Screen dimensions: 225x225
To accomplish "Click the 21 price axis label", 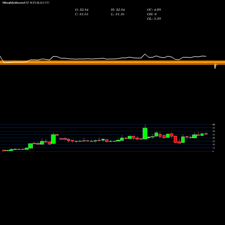I will [214, 141].
